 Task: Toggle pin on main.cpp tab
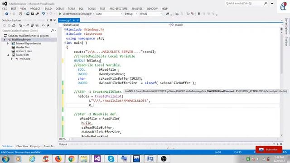coord(74,20)
